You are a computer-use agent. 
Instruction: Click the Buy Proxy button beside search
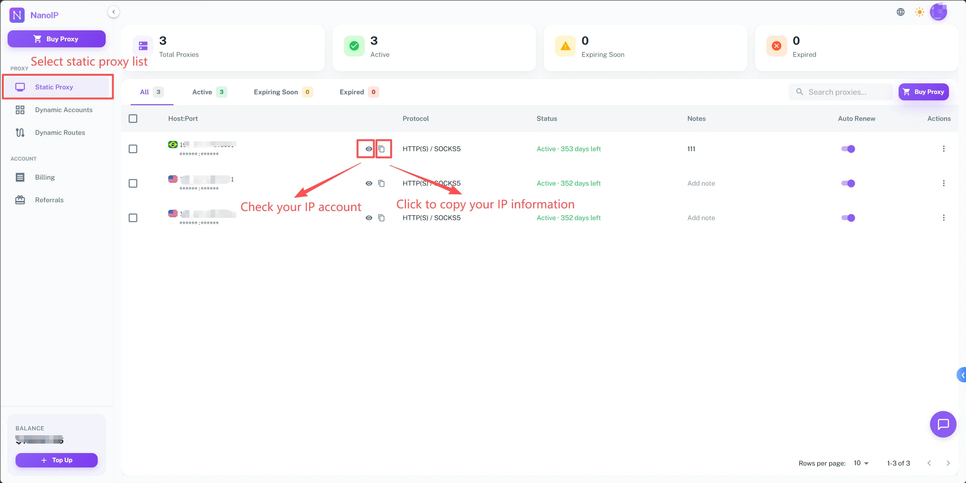point(924,92)
